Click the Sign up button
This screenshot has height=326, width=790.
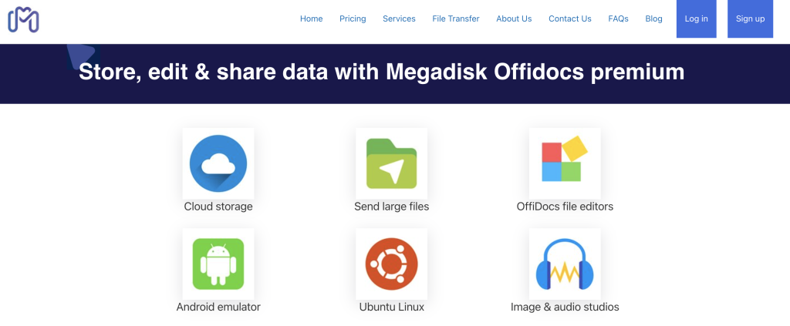coord(750,19)
